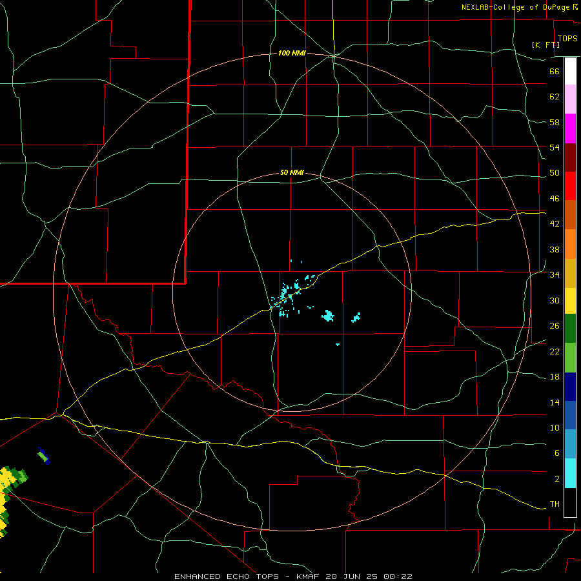Click the 62 legend value

coord(555,97)
